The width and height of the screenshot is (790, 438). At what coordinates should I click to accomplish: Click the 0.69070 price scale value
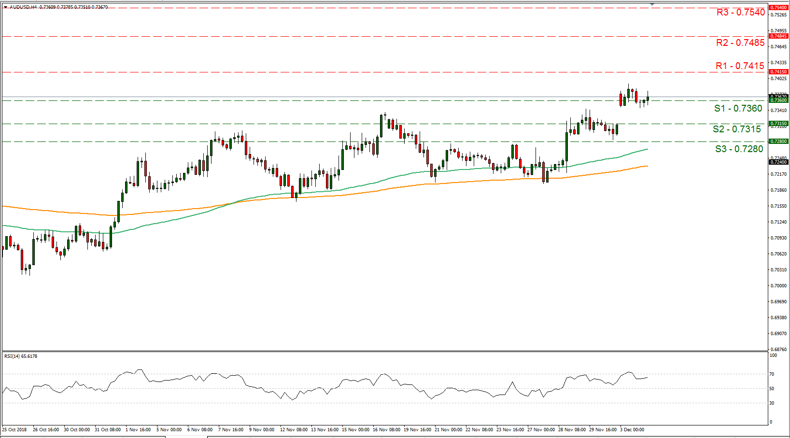[x=779, y=334]
